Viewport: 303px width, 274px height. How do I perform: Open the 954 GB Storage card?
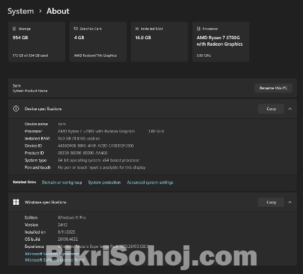tap(37, 42)
